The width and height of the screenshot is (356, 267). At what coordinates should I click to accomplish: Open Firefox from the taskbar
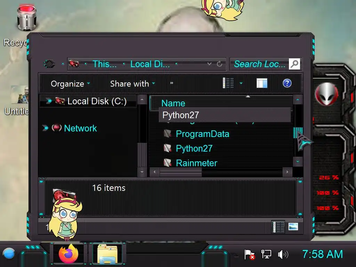[68, 253]
